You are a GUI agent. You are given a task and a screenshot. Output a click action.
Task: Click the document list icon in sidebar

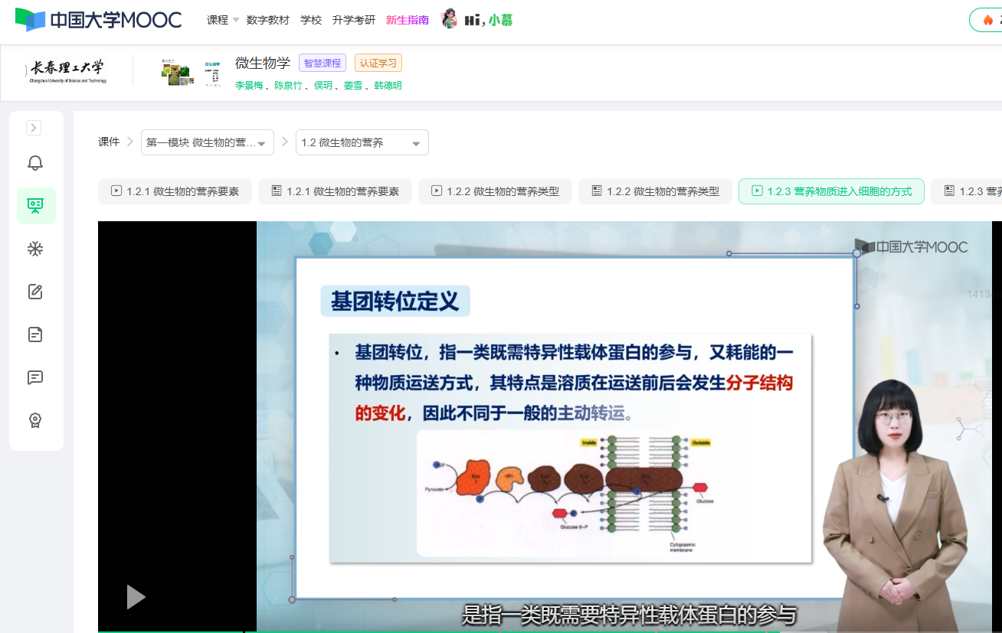point(35,334)
